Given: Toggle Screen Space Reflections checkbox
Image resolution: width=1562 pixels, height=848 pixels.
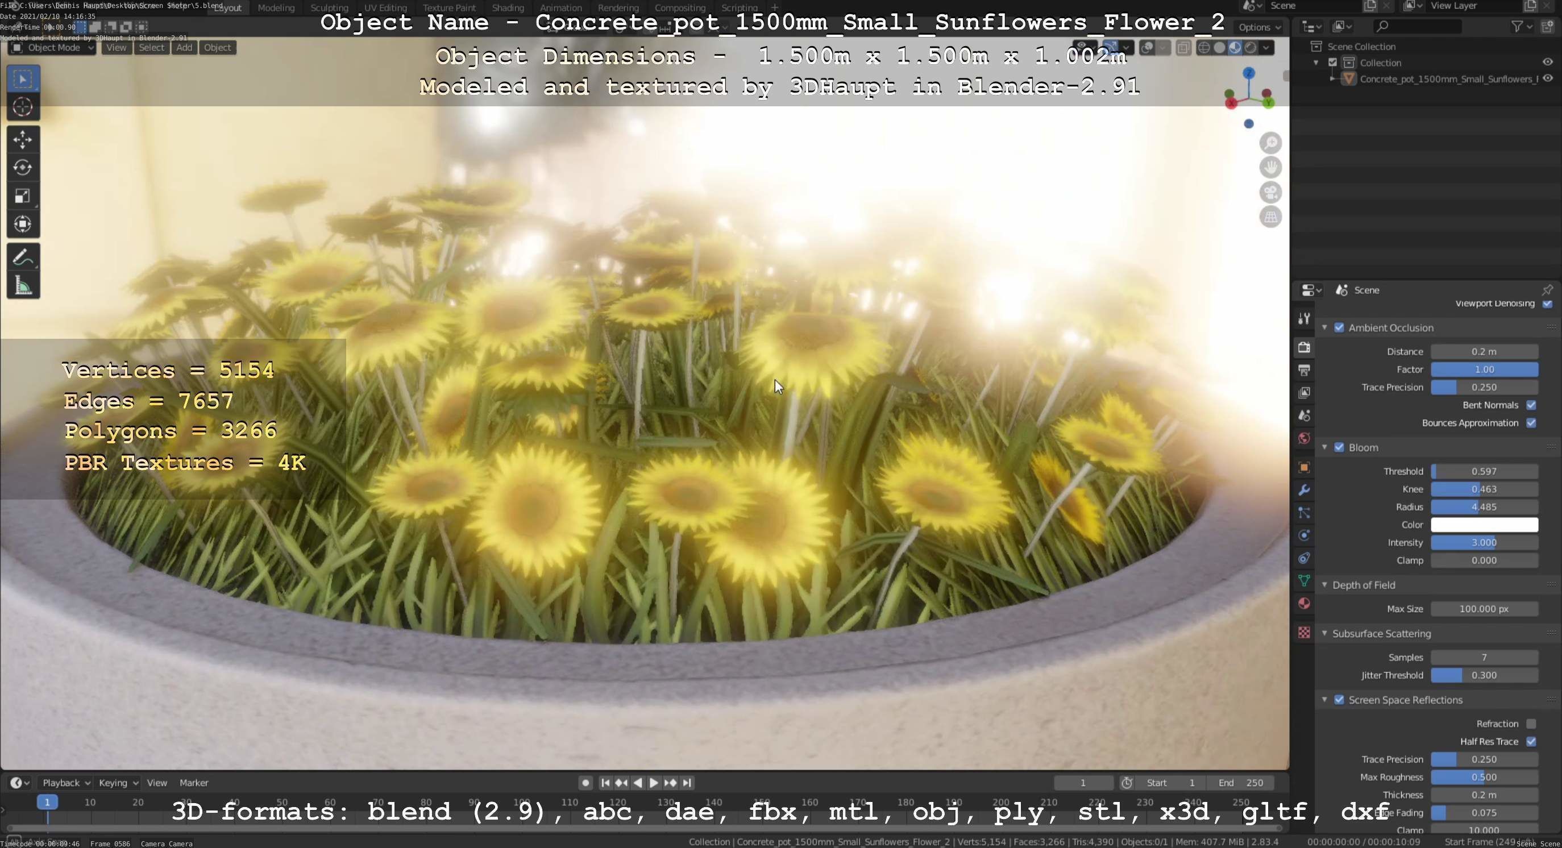Looking at the screenshot, I should 1339,700.
